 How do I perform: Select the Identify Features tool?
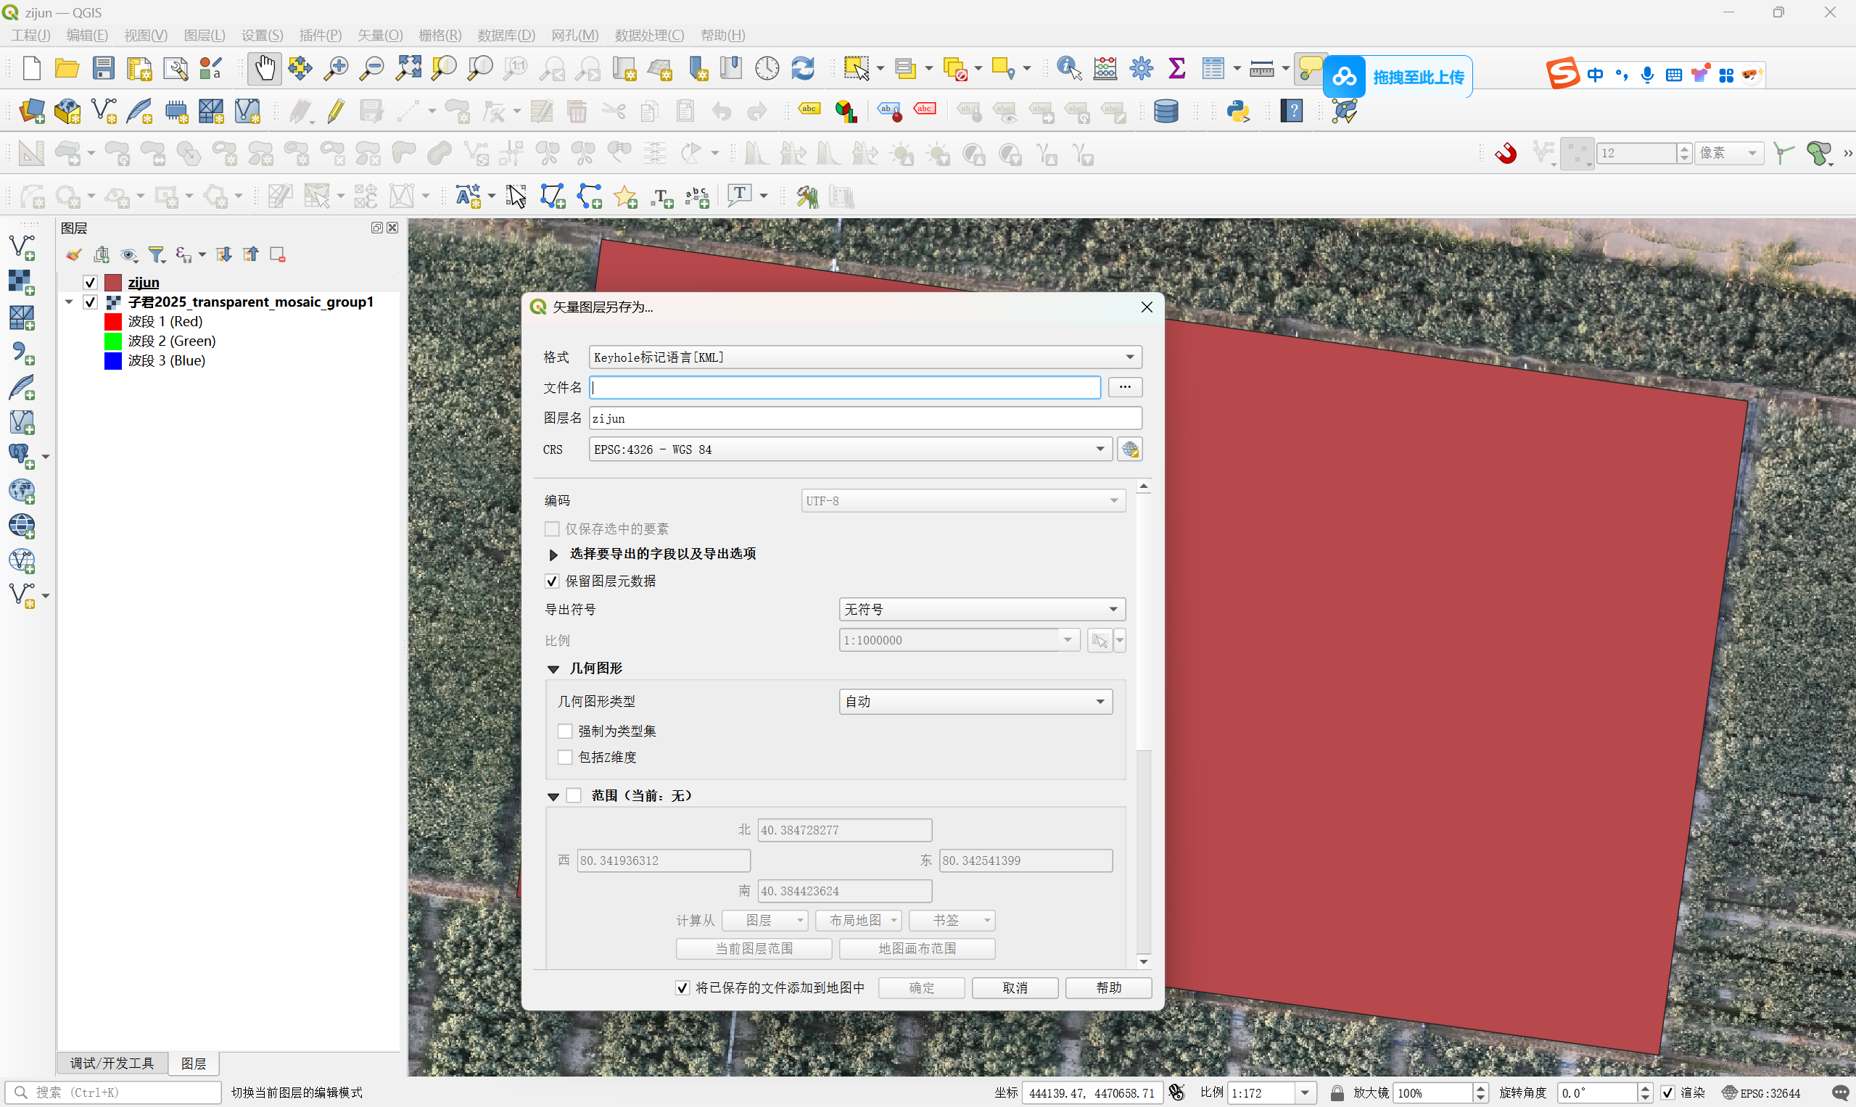click(x=1068, y=69)
